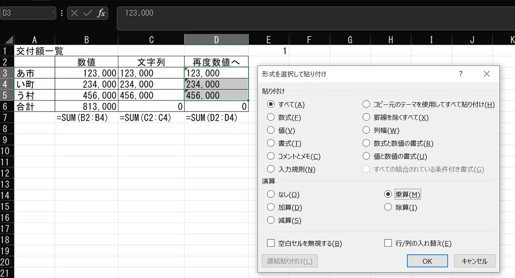This screenshot has width=515, height=278.
Task: Click the formula bar showing 123,000
Action: click(315, 18)
